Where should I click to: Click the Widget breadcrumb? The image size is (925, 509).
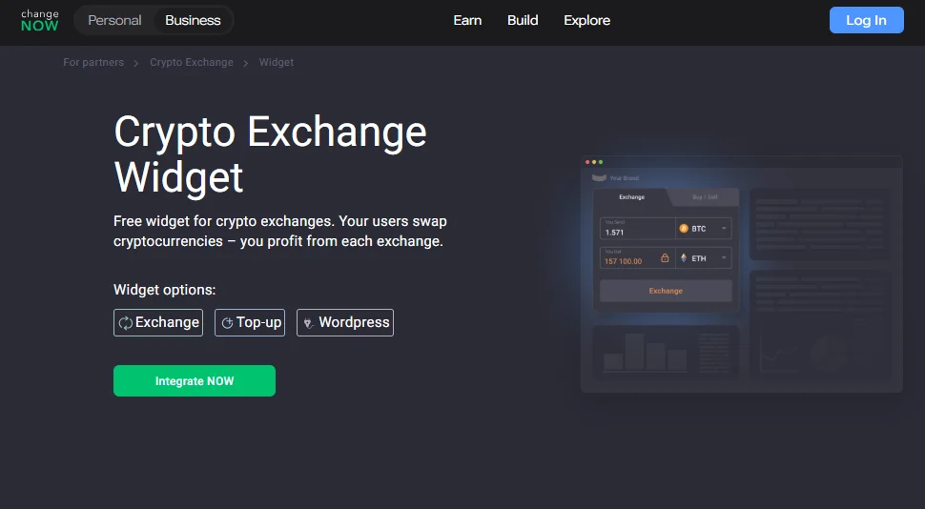277,63
